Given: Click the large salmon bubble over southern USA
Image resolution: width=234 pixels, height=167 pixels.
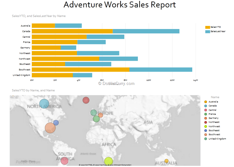Looking at the screenshot, I should (50, 128).
